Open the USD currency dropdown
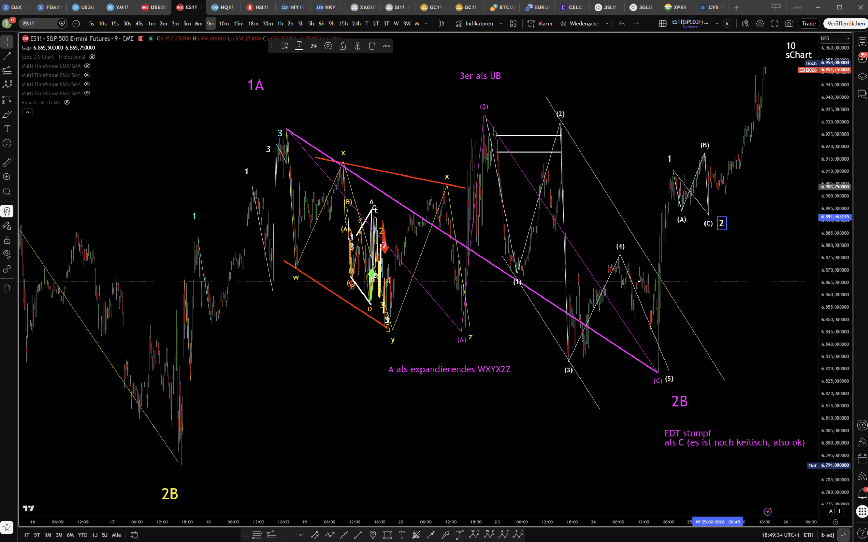Screen dimensions: 868x542 (x=835, y=38)
